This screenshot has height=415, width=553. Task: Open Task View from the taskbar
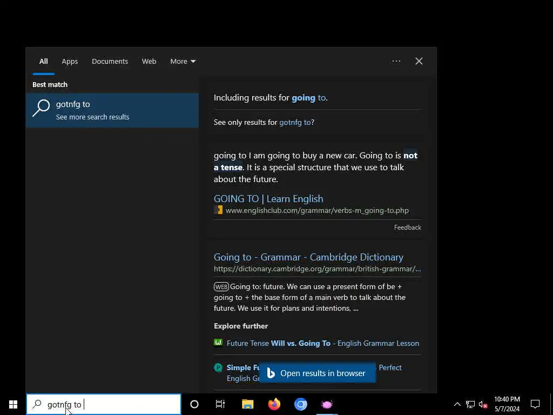click(x=220, y=404)
